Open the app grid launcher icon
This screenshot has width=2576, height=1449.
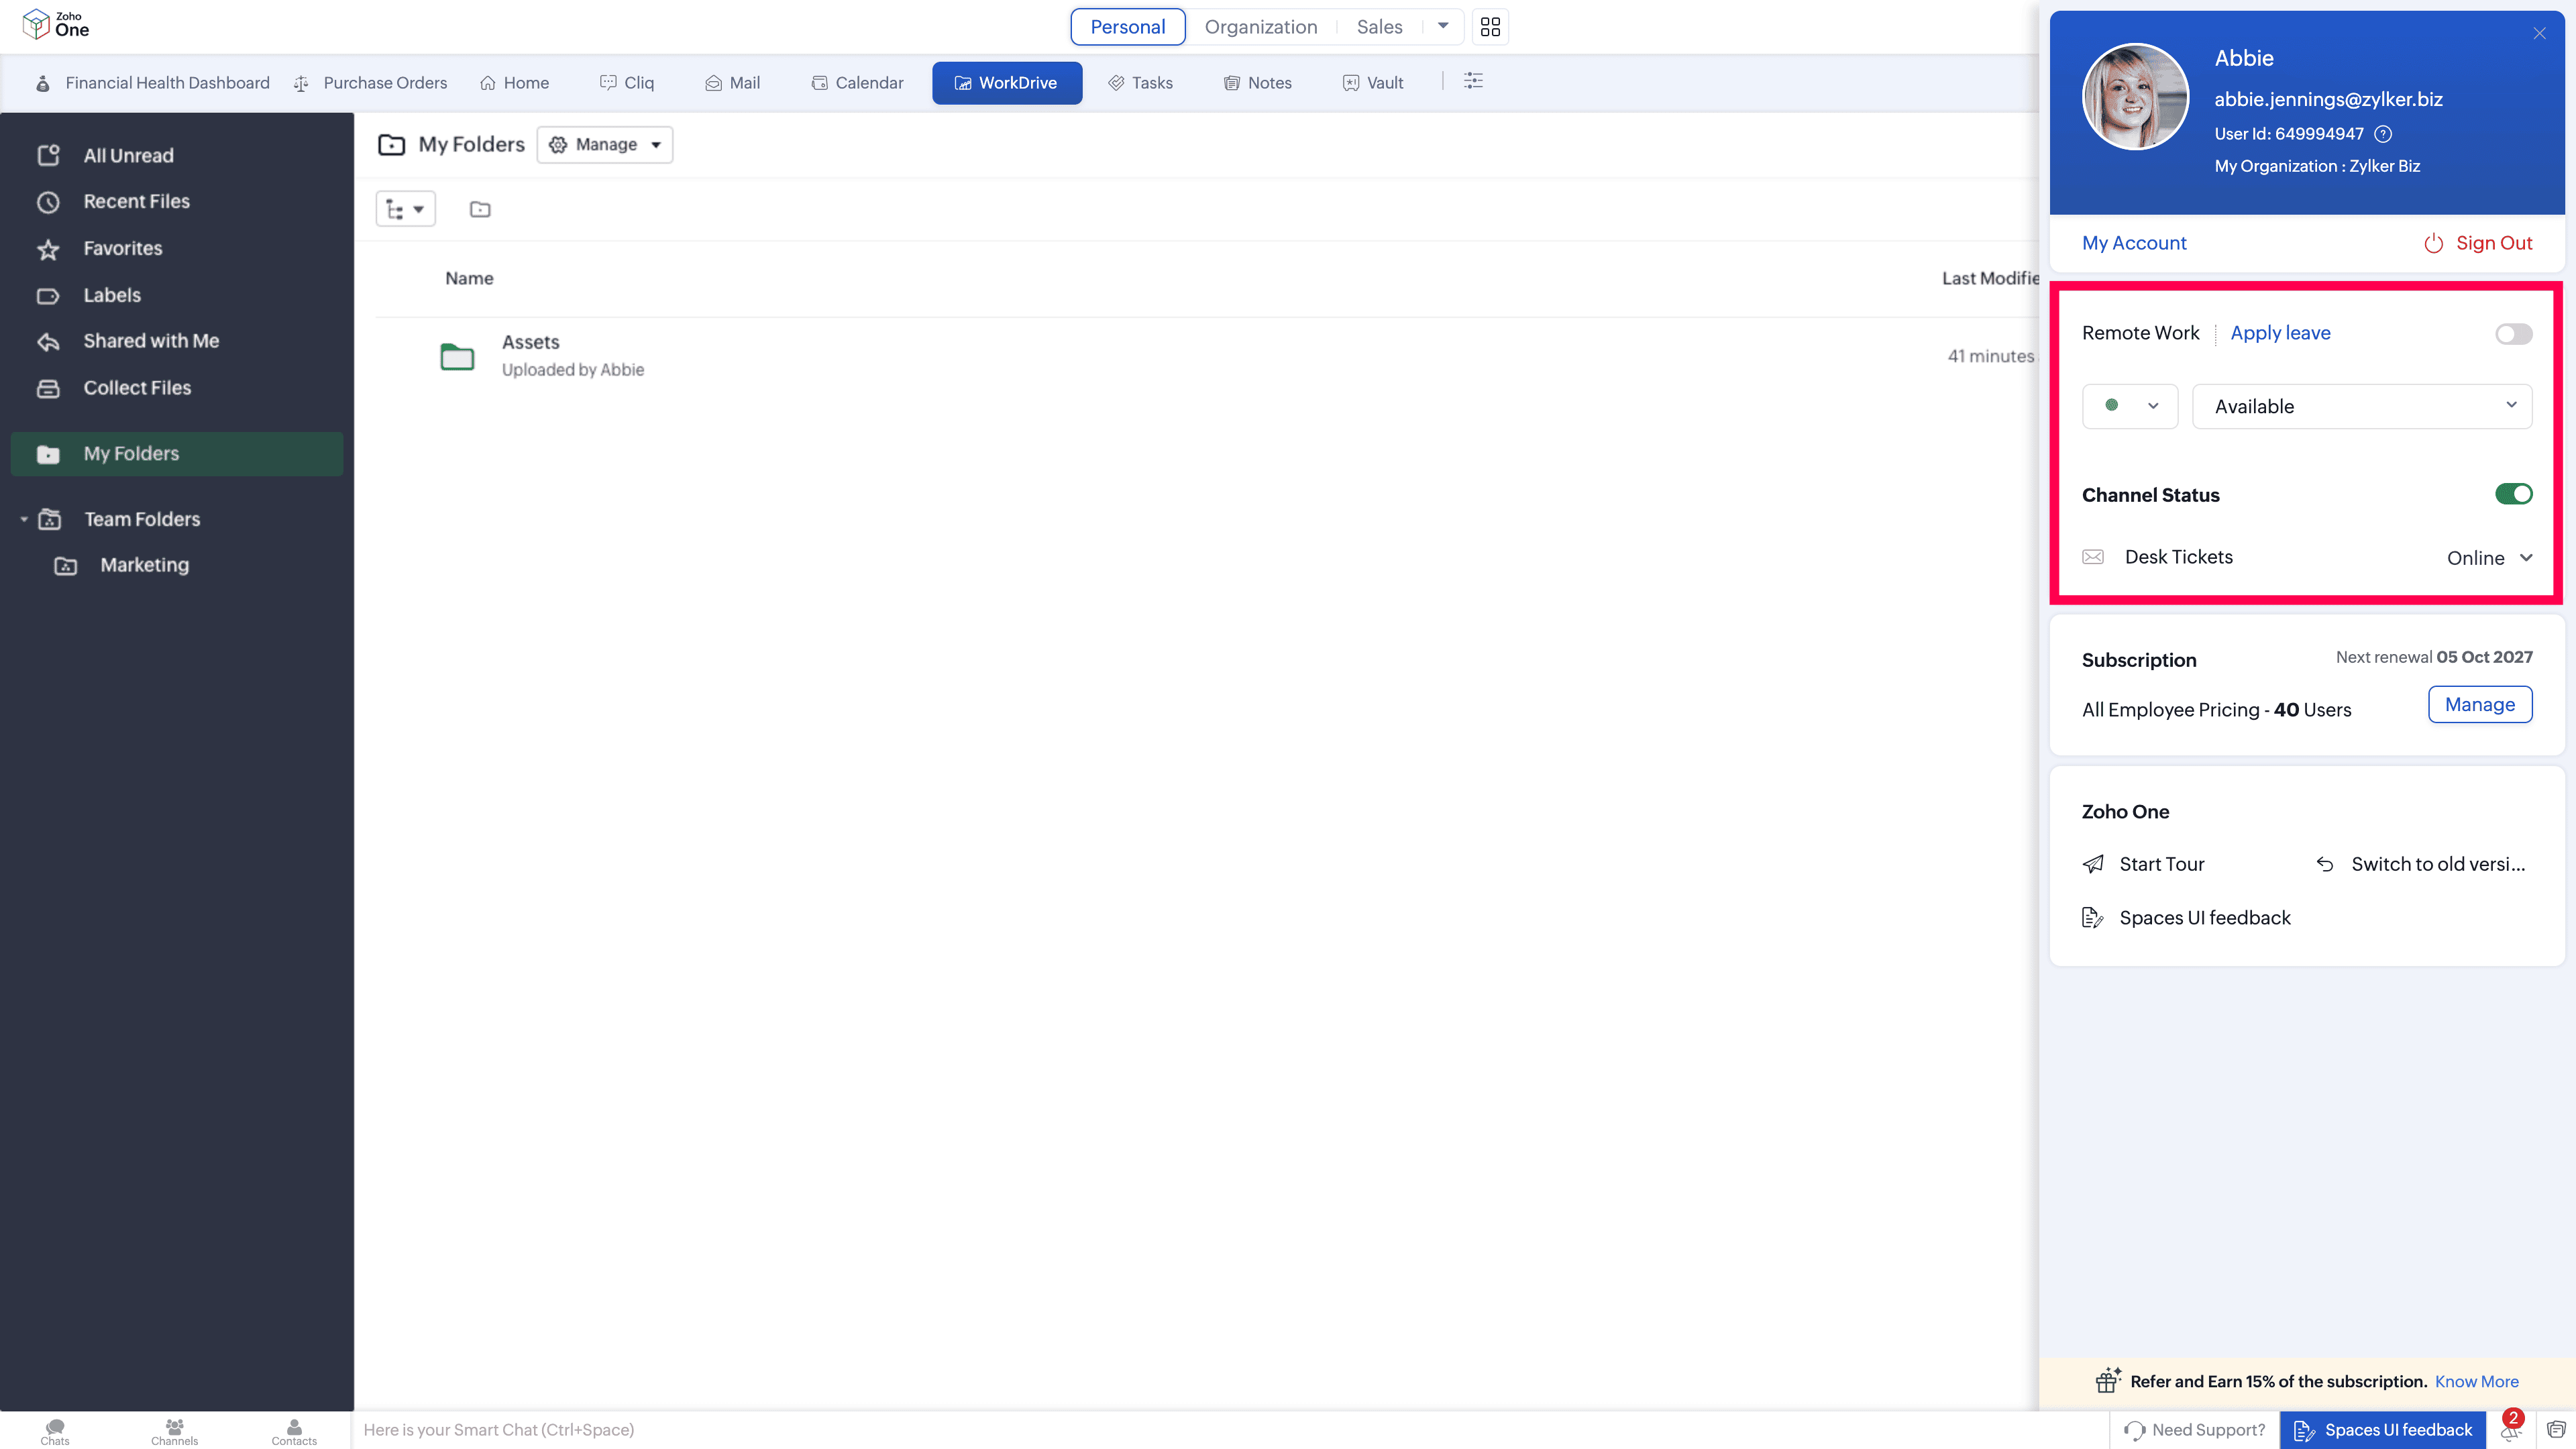1490,27
